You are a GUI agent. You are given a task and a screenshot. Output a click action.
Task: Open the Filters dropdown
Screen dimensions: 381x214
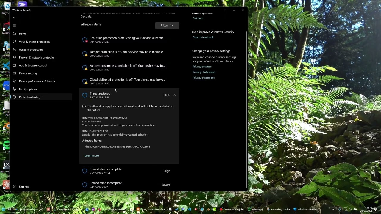pos(167,26)
